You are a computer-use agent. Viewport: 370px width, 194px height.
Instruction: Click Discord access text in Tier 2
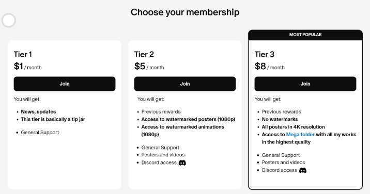pyautogui.click(x=159, y=163)
